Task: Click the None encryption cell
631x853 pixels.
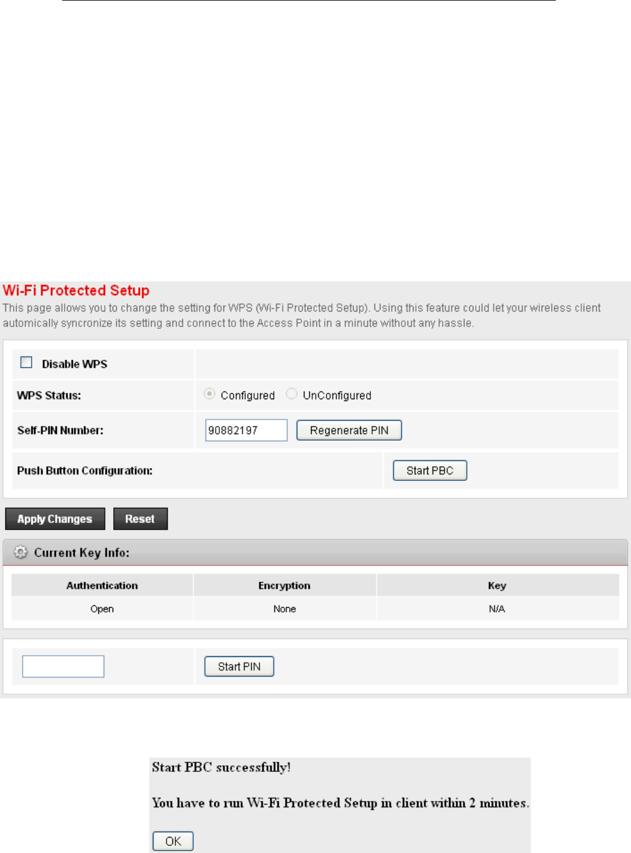Action: (x=284, y=609)
